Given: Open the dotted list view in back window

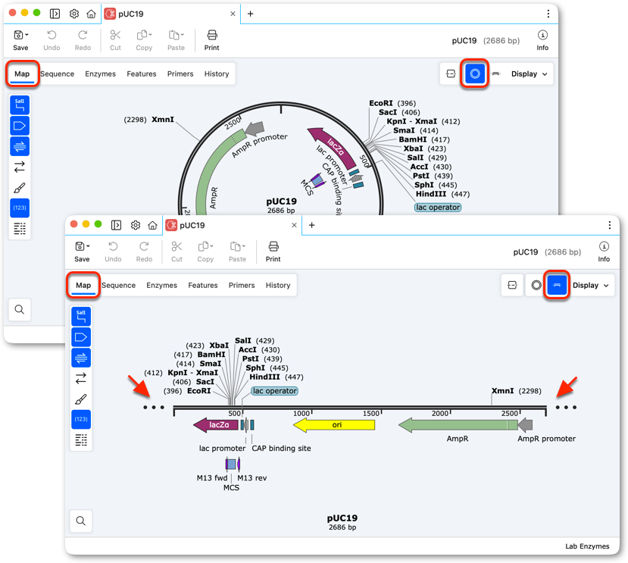Looking at the screenshot, I should pyautogui.click(x=20, y=228).
